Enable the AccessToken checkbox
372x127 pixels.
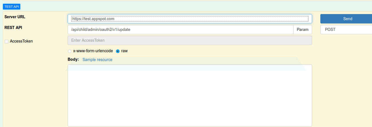pos(7,41)
